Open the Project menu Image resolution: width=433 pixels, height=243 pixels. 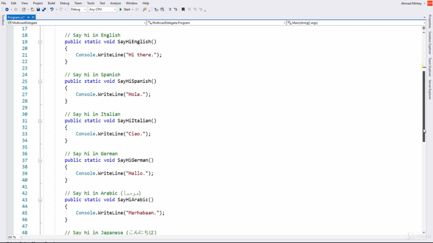pos(38,3)
